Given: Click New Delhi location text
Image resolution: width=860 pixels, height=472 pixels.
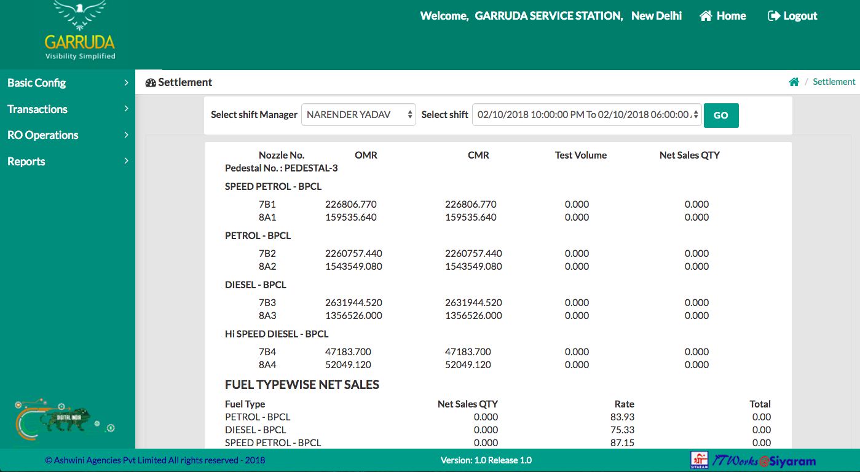Looking at the screenshot, I should click(x=657, y=16).
